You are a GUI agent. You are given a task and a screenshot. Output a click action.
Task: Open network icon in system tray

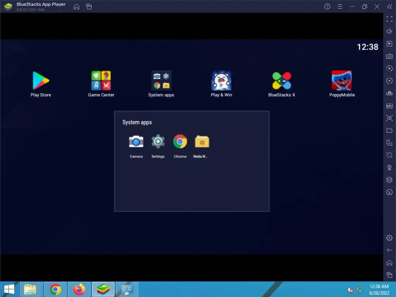click(360, 290)
